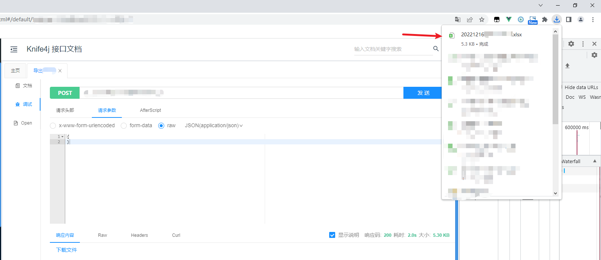Close the DevTools panel
The width and height of the screenshot is (601, 260).
pyautogui.click(x=594, y=44)
